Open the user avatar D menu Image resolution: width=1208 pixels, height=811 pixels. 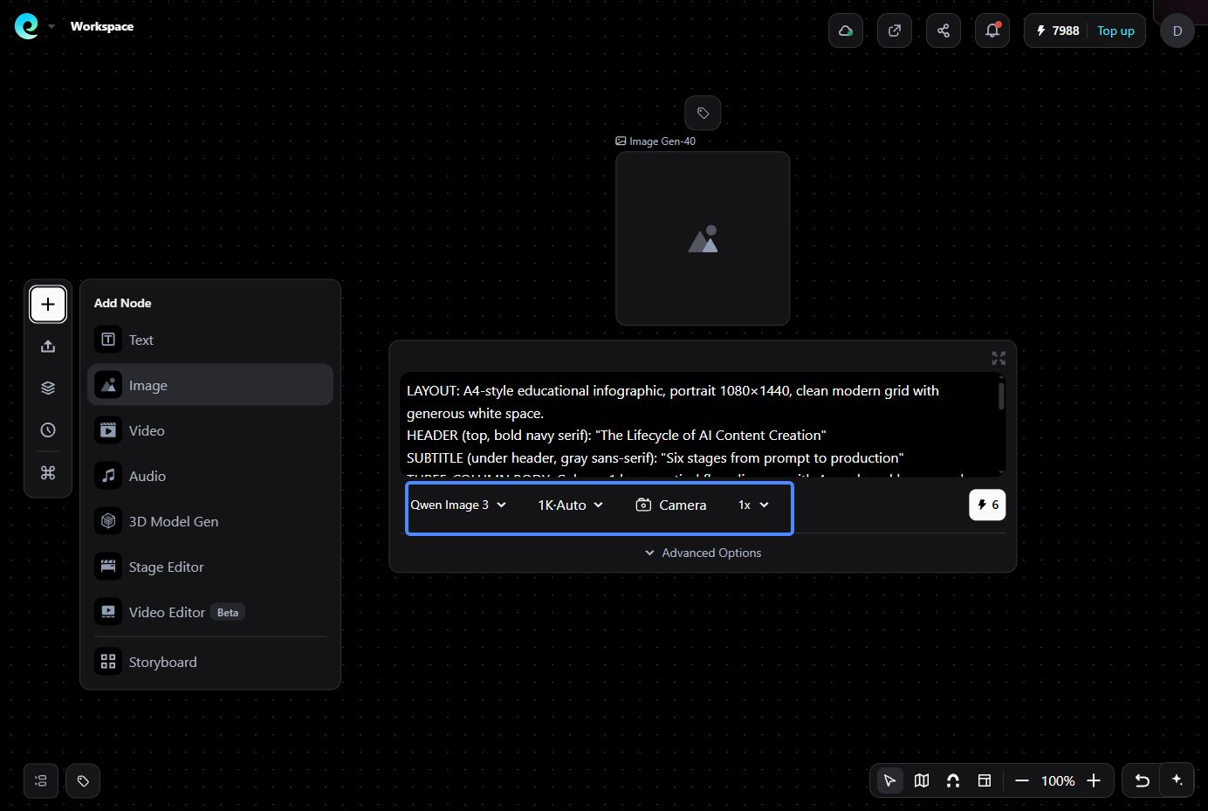point(1177,31)
